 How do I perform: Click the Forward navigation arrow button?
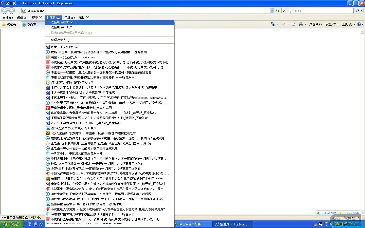tap(11, 11)
